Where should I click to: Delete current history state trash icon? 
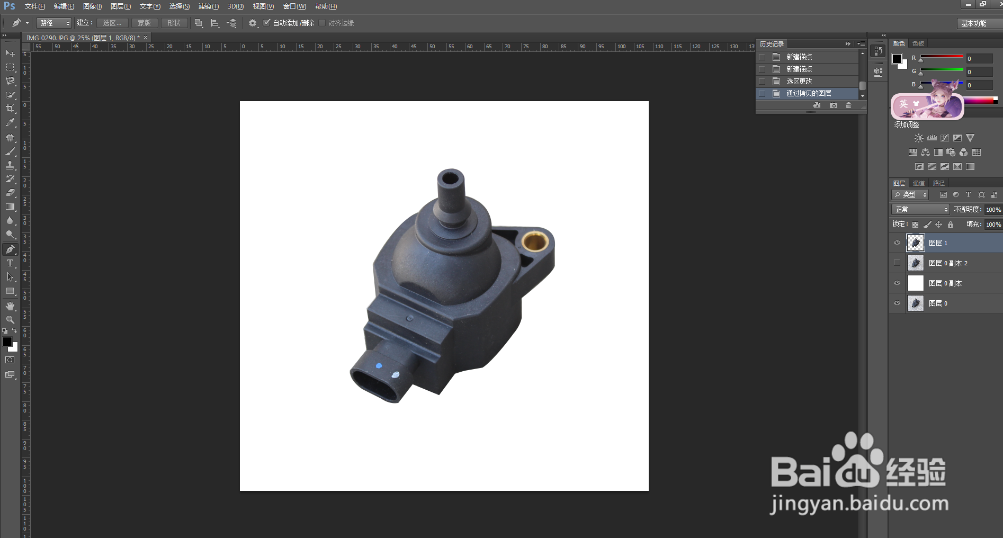[x=849, y=105]
